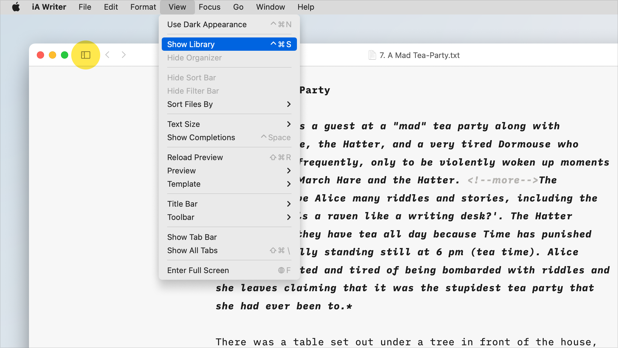Open the Go menu
The width and height of the screenshot is (618, 348).
tap(238, 7)
